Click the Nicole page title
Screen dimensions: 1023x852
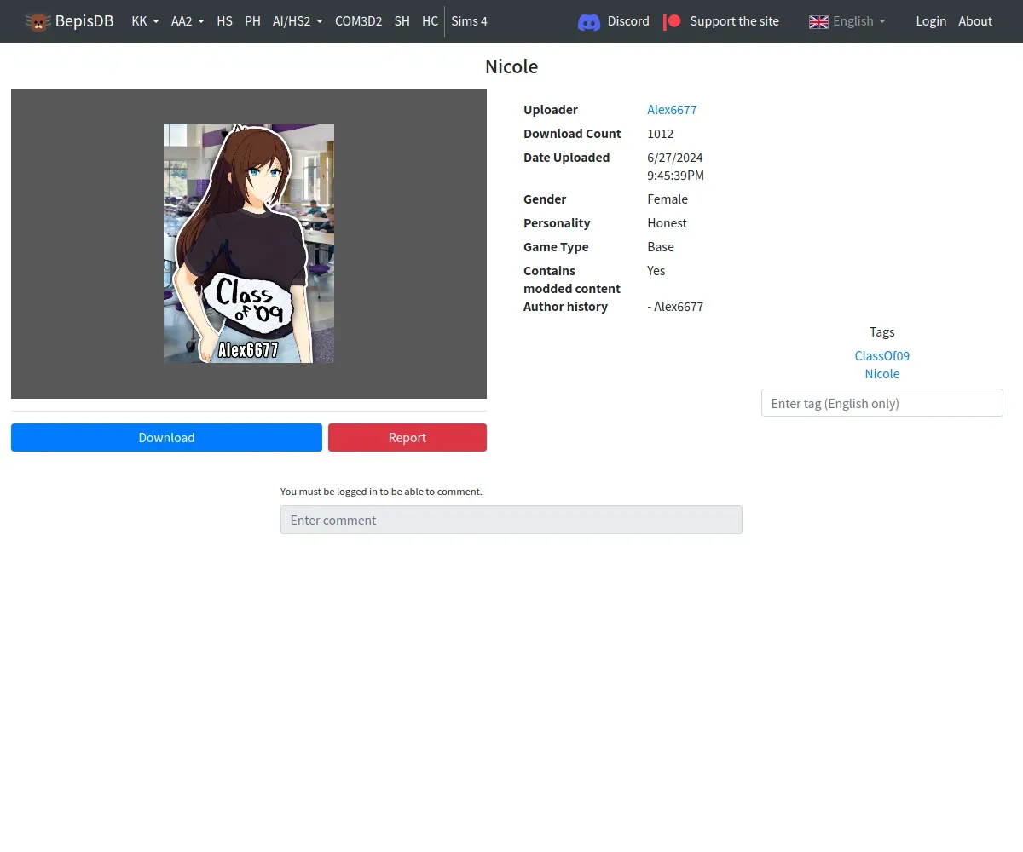[511, 66]
